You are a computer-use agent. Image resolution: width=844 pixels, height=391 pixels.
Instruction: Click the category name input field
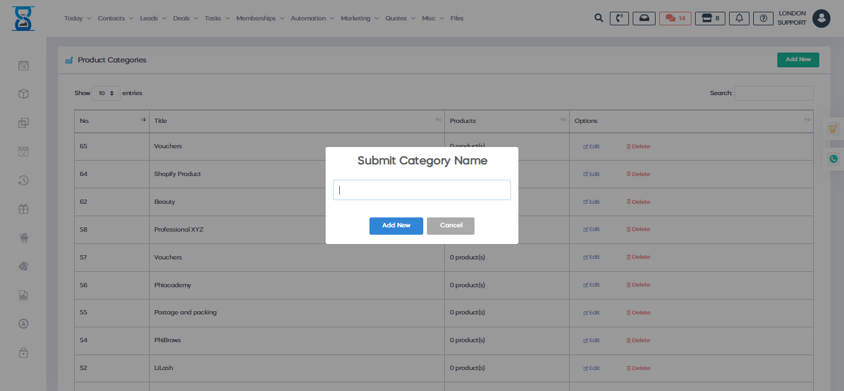tap(422, 190)
